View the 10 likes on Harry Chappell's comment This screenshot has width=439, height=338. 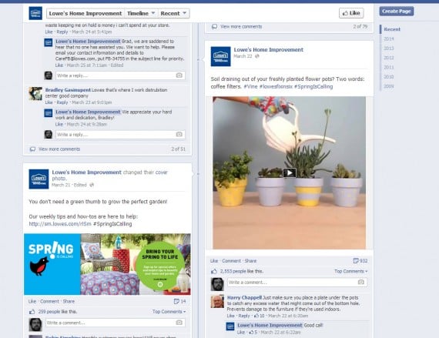[260, 316]
